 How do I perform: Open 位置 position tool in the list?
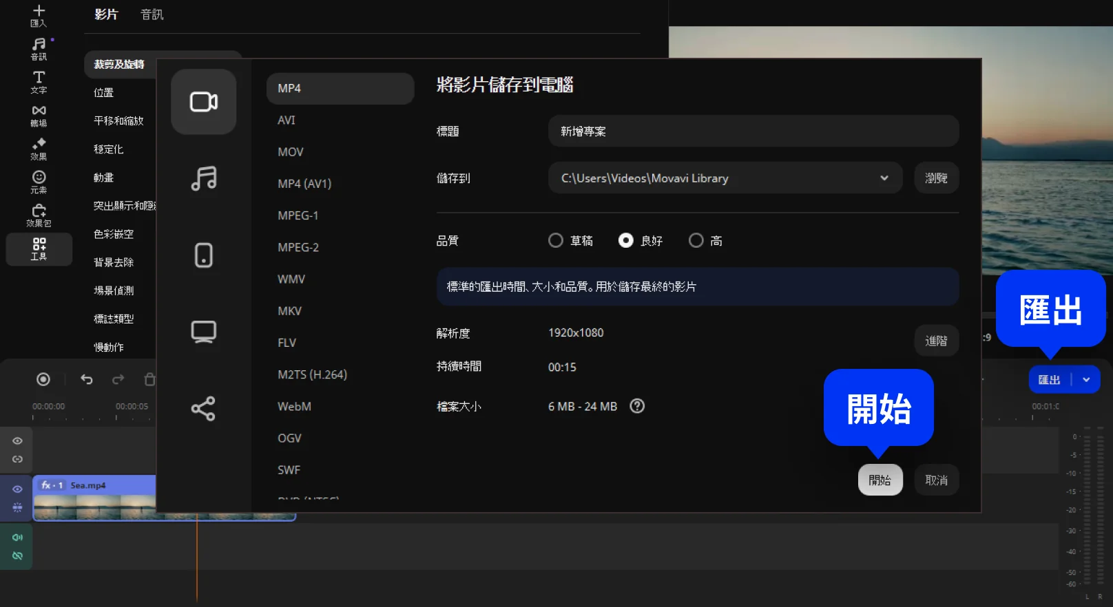click(x=103, y=93)
